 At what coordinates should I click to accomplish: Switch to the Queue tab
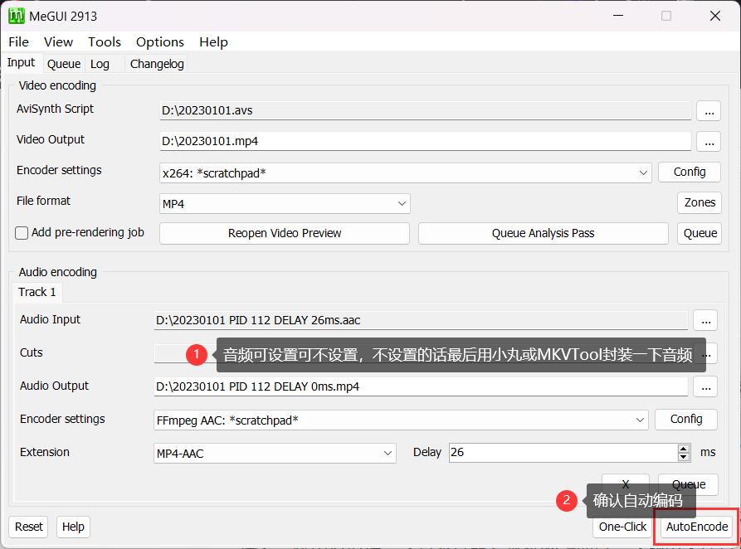point(63,64)
